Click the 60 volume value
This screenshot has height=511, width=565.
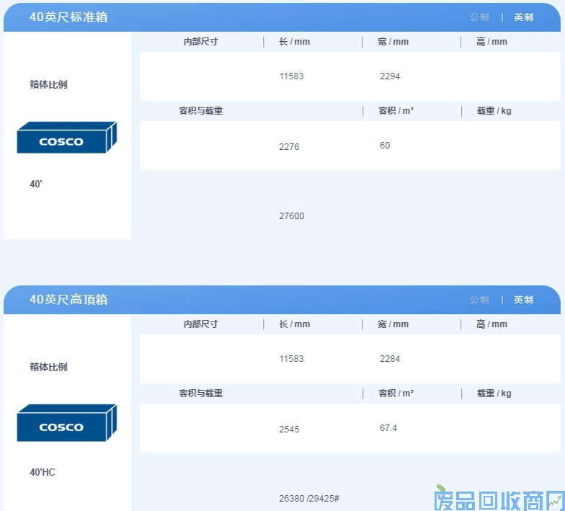click(x=385, y=146)
